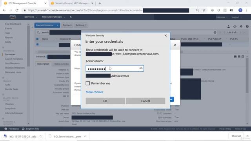This screenshot has height=141, width=251.
Task: Click the pin shortcut icon in AWS bar
Action: click(x=71, y=17)
